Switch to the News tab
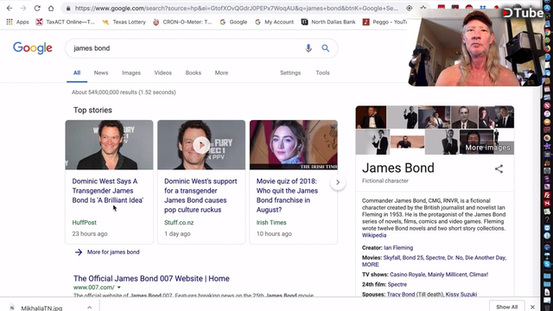 101,73
